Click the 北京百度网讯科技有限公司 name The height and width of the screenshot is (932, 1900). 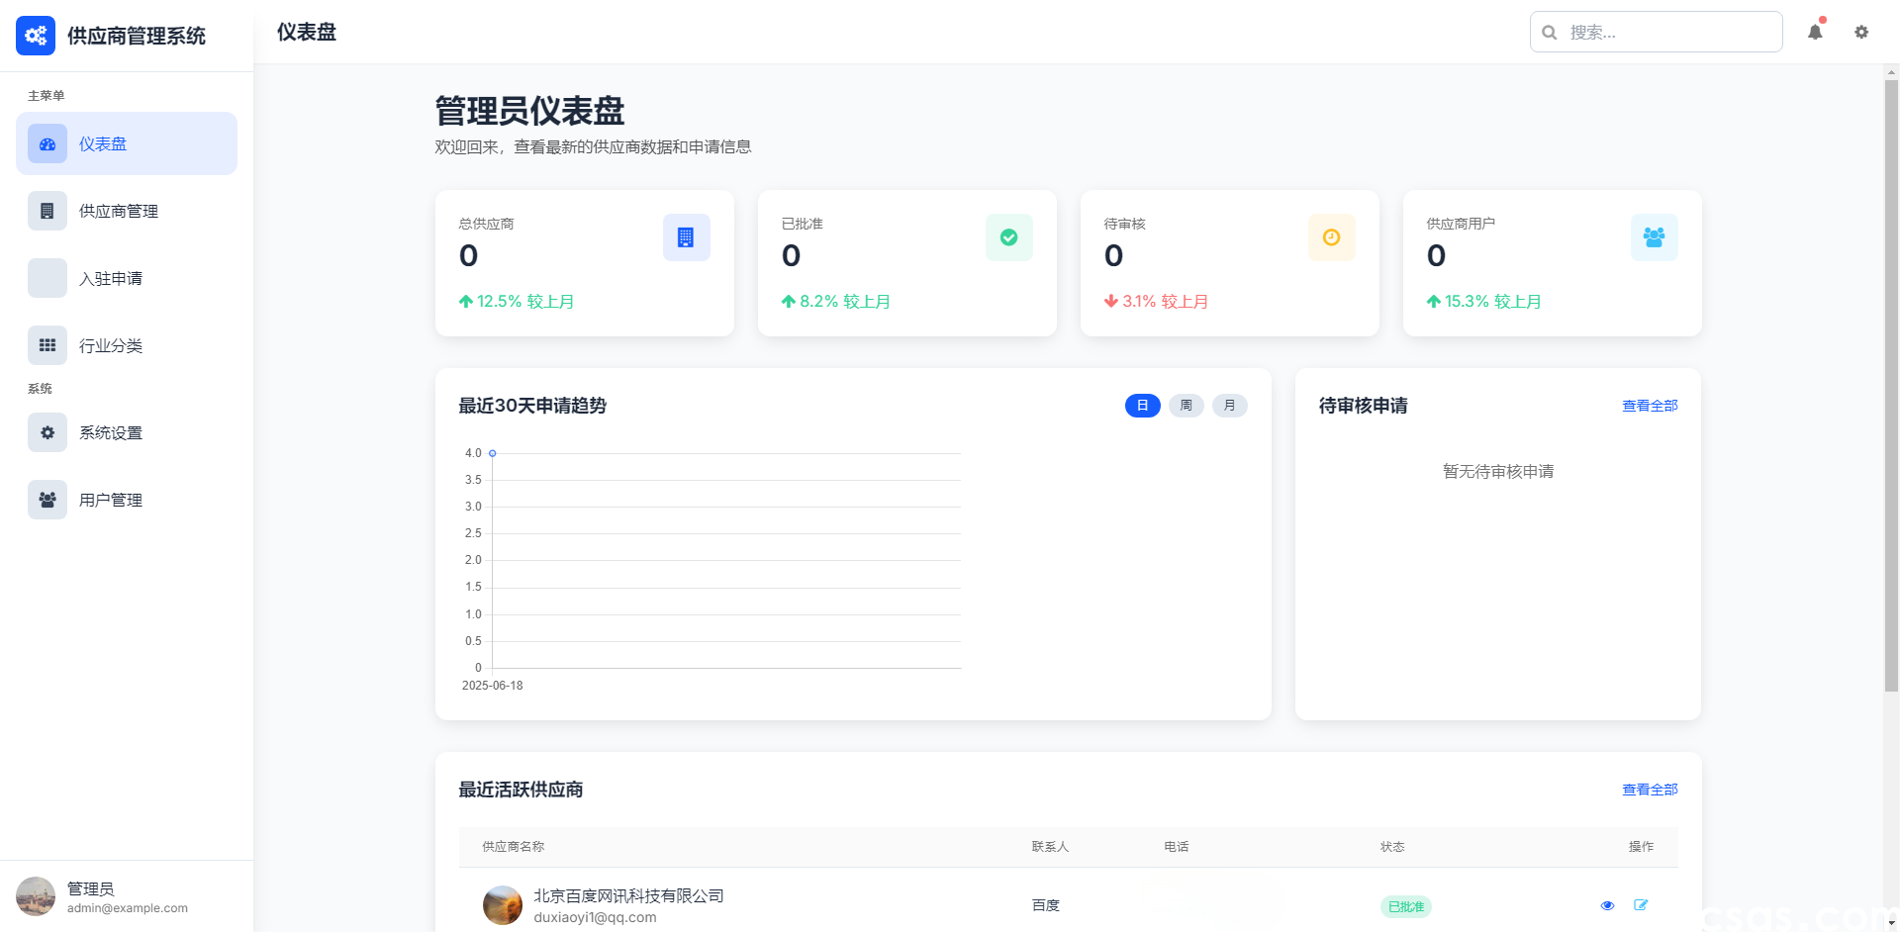point(628,895)
